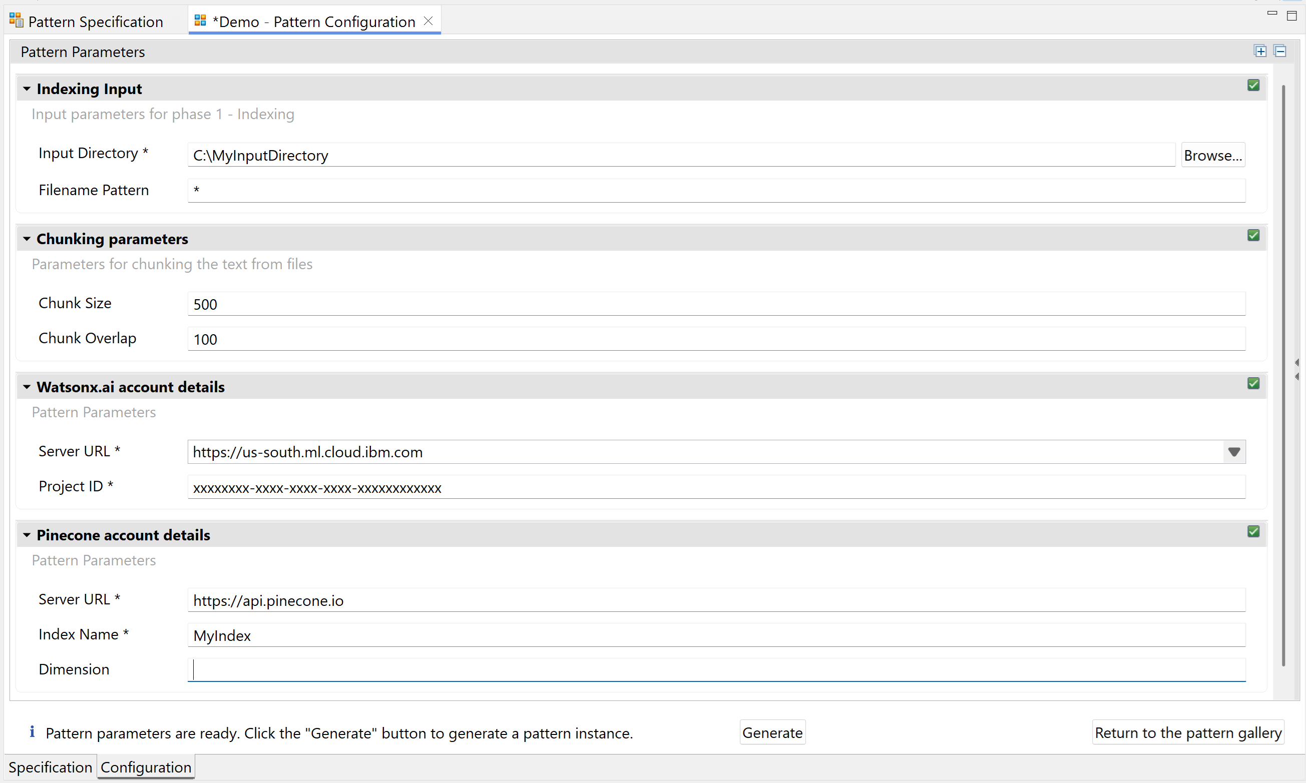1306x783 pixels.
Task: Click the information icon in status message
Action: pos(32,732)
